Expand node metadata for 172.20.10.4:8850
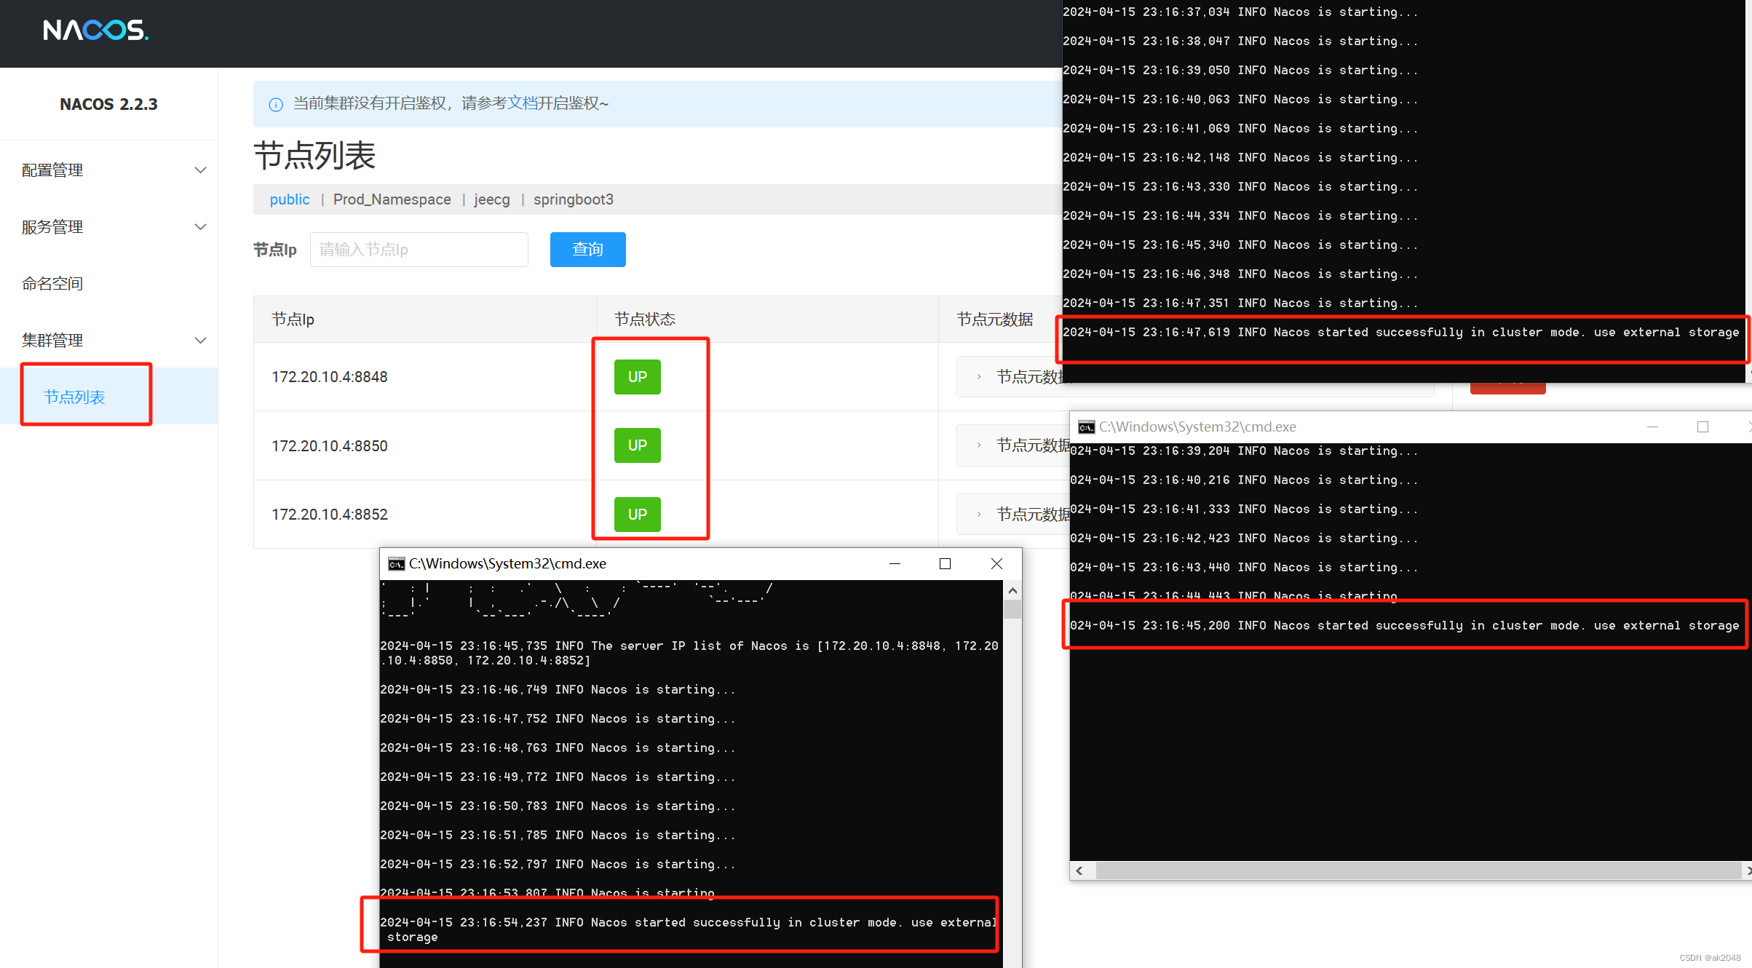The width and height of the screenshot is (1752, 968). point(979,445)
